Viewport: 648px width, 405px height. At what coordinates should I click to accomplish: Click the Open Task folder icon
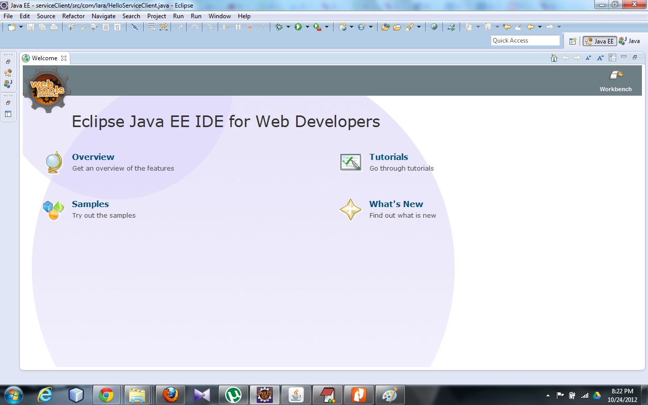pyautogui.click(x=397, y=27)
